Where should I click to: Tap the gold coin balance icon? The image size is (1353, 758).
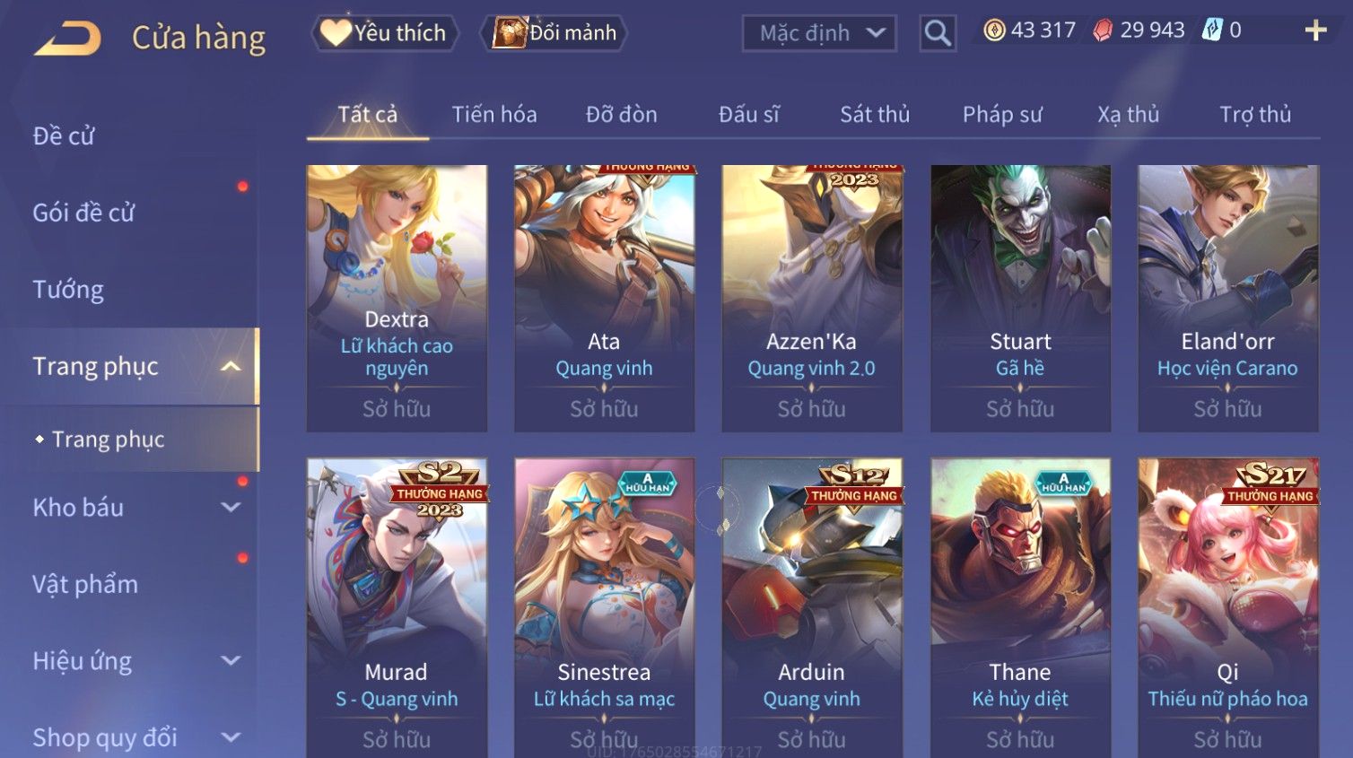pos(994,30)
